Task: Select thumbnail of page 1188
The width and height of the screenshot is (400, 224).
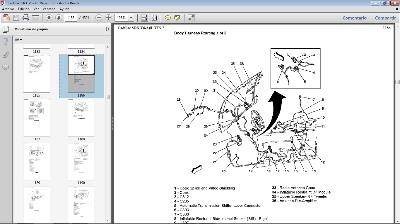Action: 81,118
